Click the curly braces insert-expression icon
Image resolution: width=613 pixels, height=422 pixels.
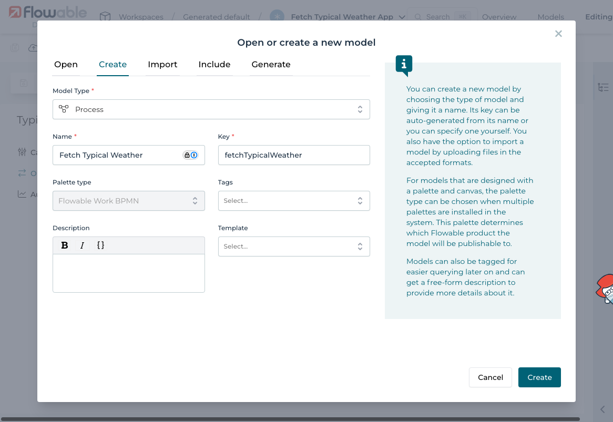100,245
